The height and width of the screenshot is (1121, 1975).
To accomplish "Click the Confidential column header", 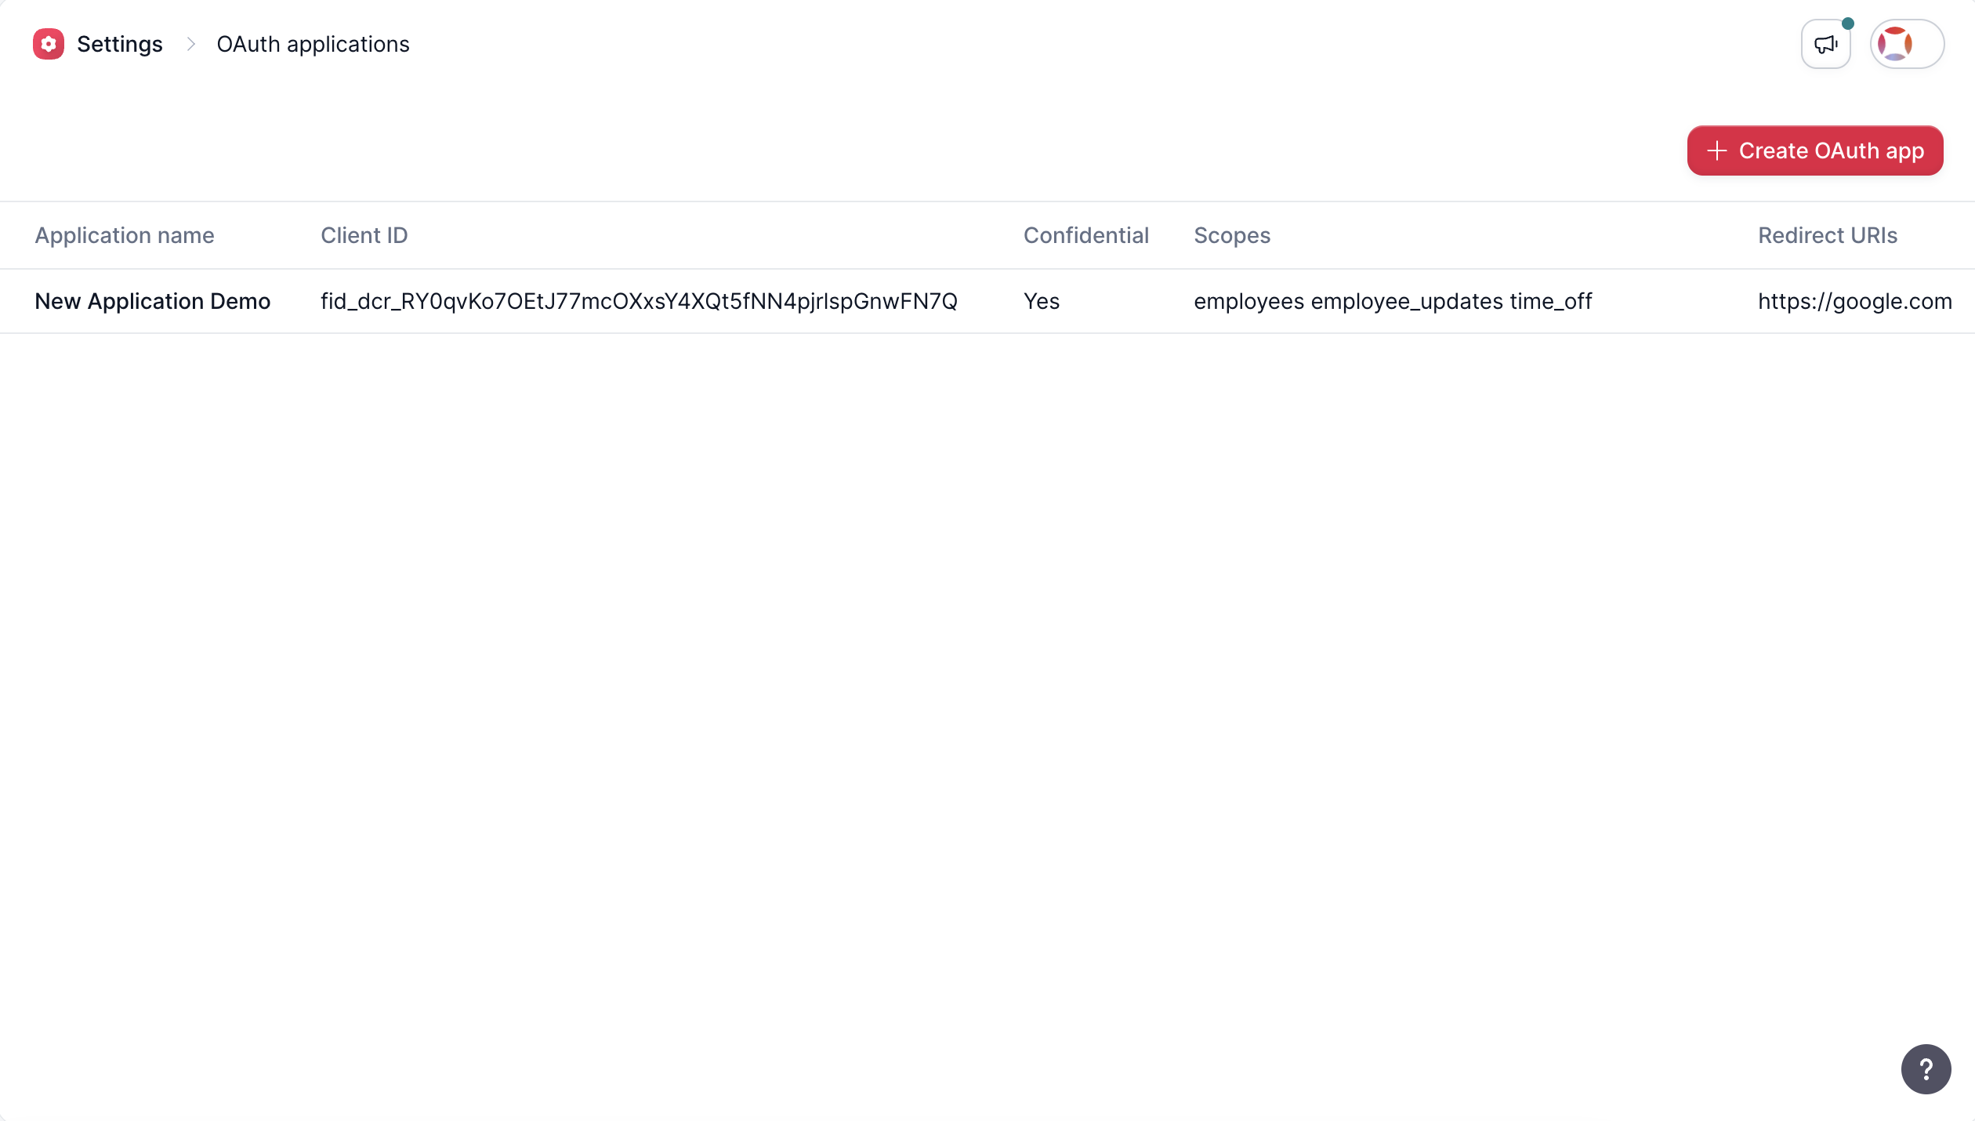I will click(1086, 235).
